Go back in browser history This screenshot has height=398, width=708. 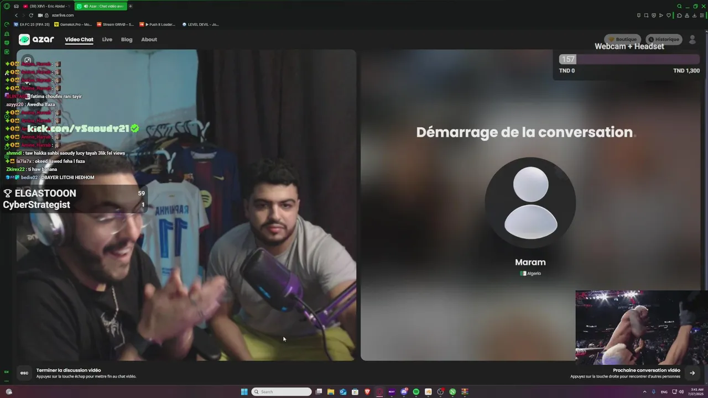(16, 15)
